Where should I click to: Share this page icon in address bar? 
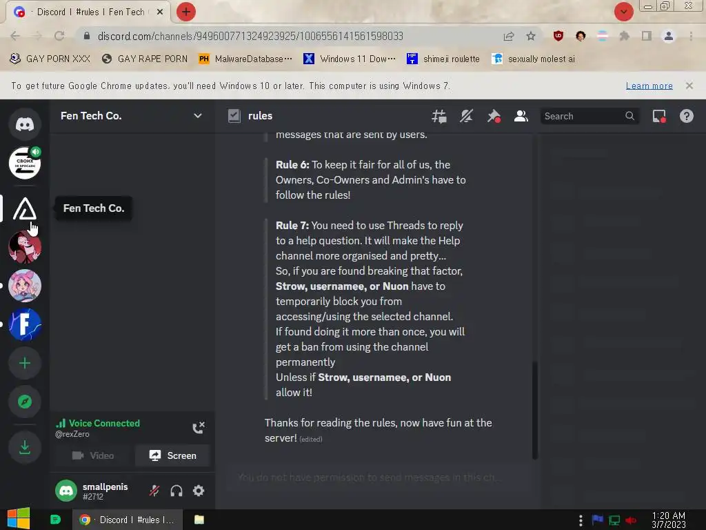point(509,36)
